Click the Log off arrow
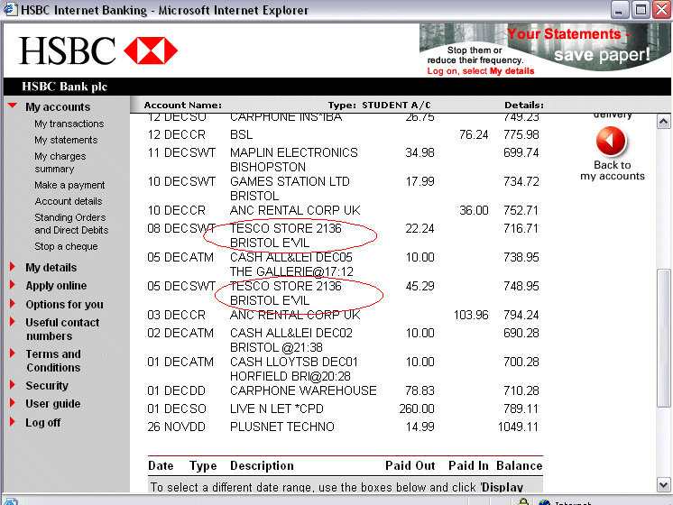 [13, 422]
